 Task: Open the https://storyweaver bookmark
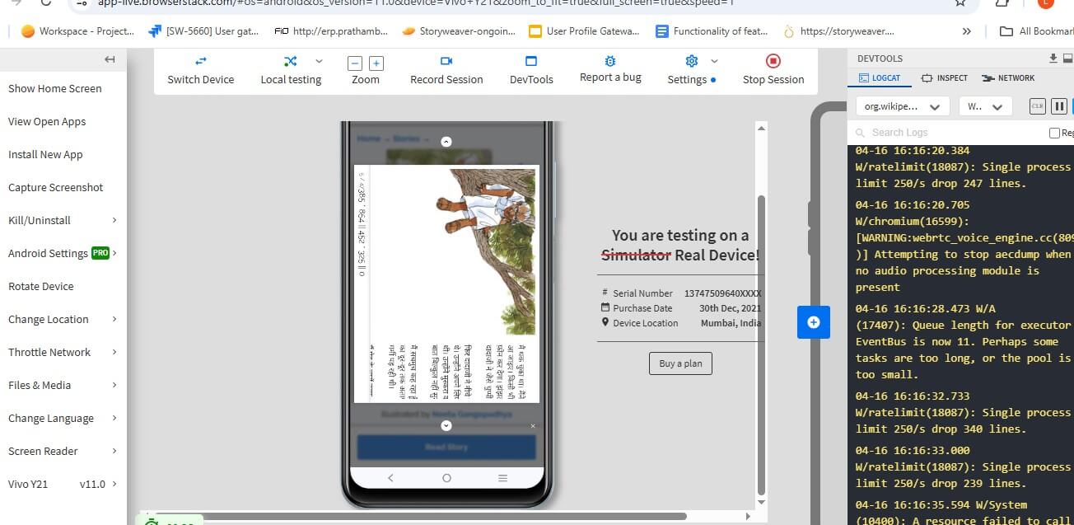(838, 31)
